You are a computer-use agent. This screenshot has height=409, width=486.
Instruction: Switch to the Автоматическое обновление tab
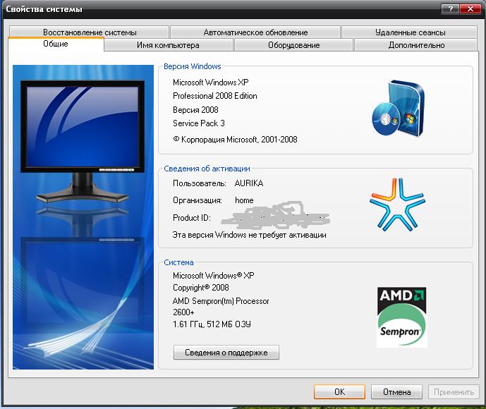click(255, 32)
